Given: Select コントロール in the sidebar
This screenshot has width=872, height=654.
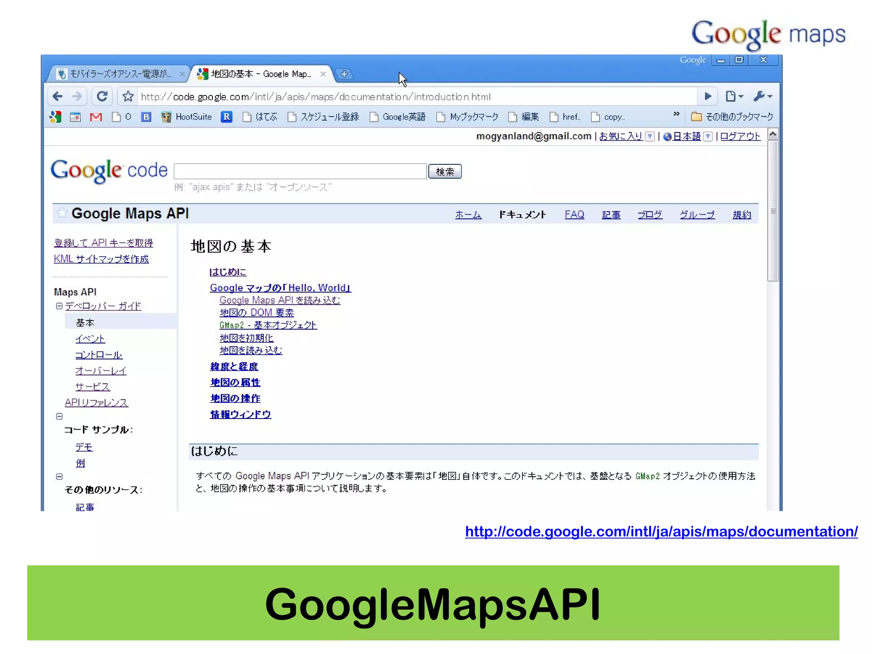Looking at the screenshot, I should 99,355.
